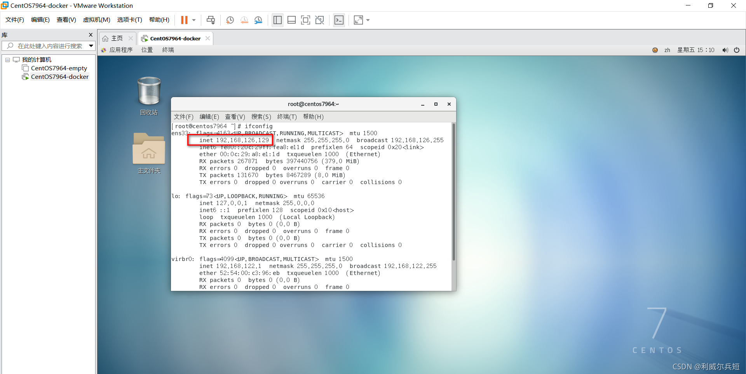Click 终端 in the CentOS top panel
This screenshot has width=746, height=374.
pos(168,50)
